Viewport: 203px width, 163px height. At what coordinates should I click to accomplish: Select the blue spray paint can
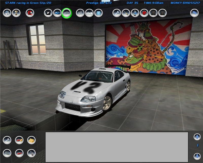click(135, 13)
